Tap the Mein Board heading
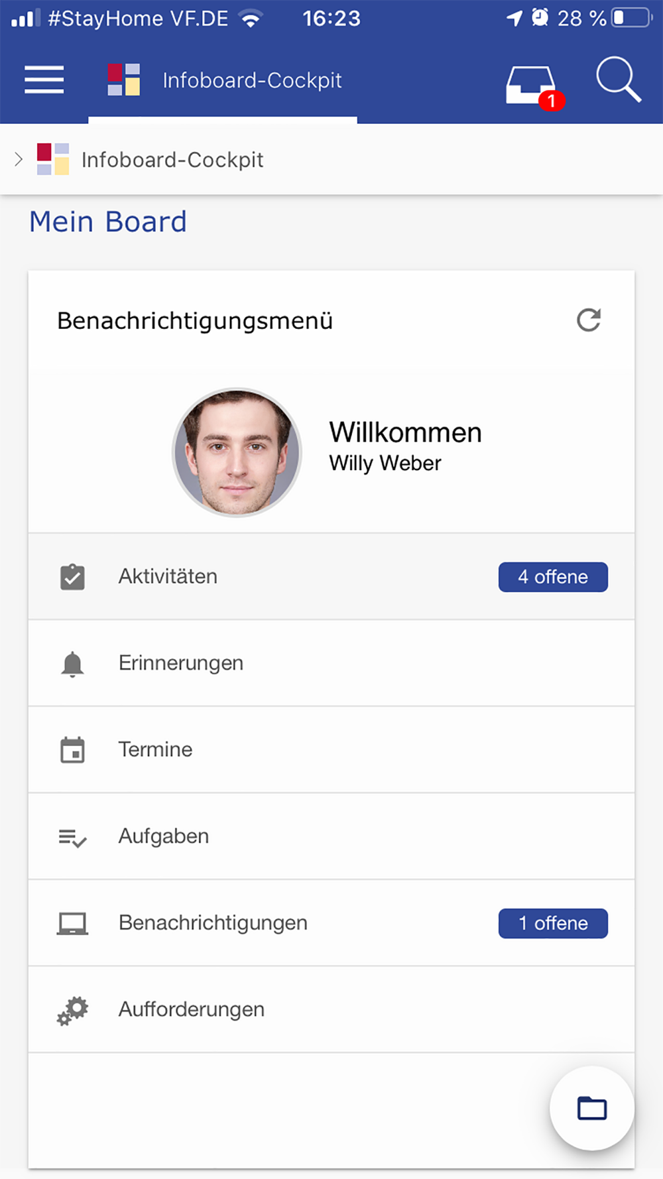663x1179 pixels. pos(108,221)
